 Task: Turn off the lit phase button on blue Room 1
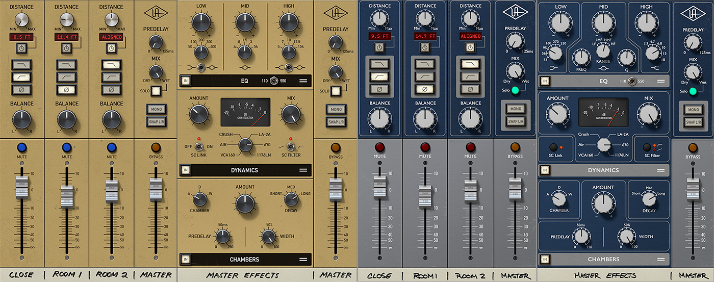tap(425, 90)
